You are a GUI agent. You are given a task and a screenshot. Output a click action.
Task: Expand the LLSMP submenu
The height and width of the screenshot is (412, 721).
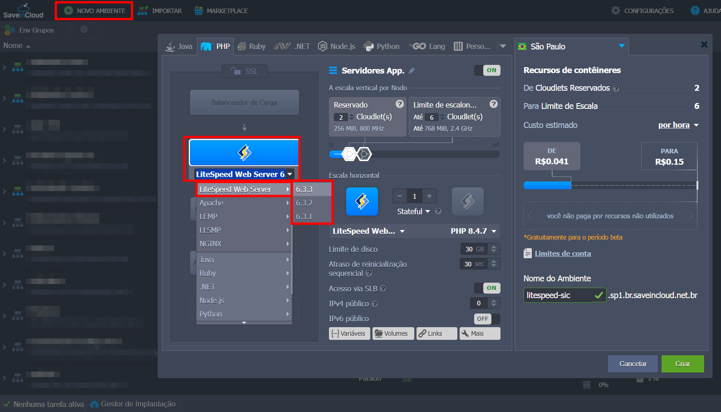click(244, 230)
